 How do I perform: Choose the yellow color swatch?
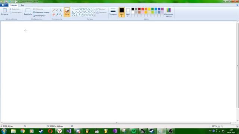[x=149, y=9]
